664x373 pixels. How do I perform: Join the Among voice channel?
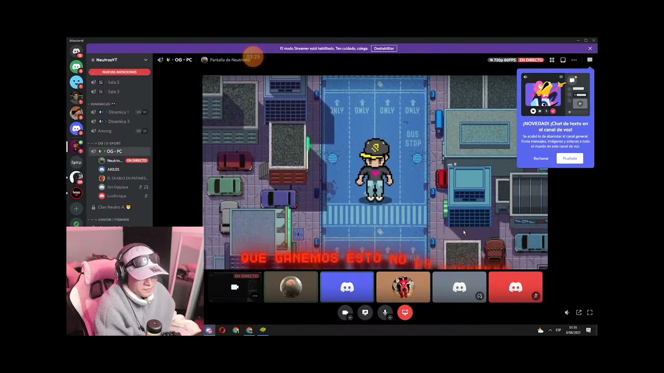119,131
